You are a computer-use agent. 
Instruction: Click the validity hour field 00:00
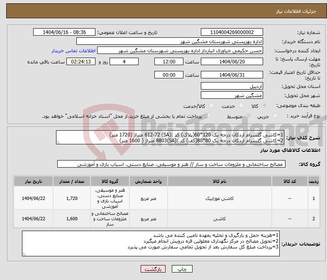click(x=169, y=75)
